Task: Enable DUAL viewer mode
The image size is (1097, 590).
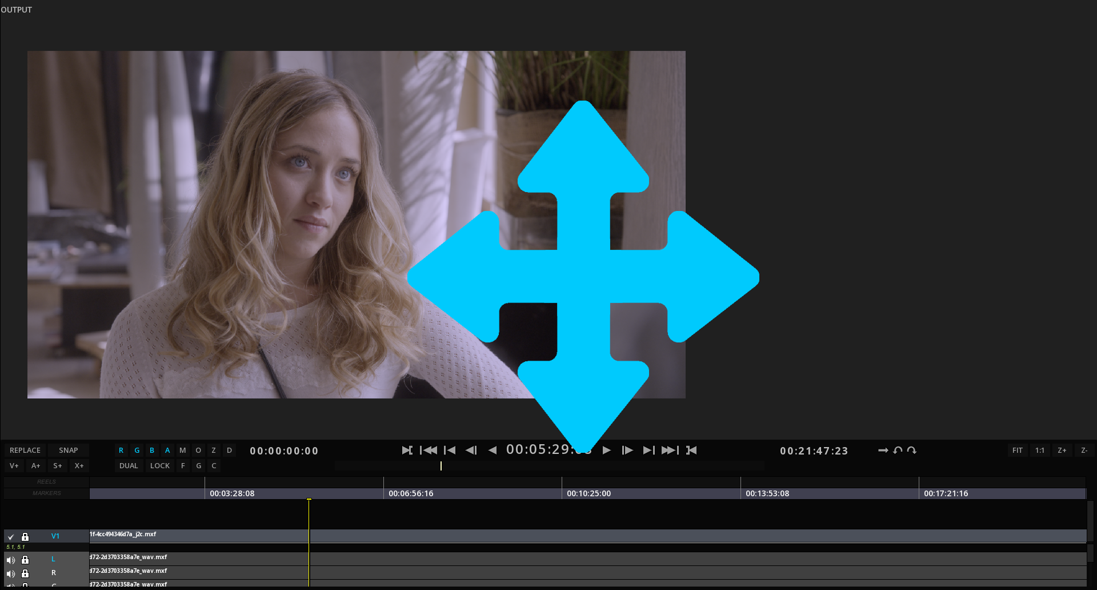Action: pyautogui.click(x=129, y=466)
